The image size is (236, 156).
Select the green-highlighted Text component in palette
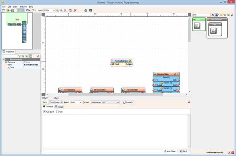(x=199, y=24)
